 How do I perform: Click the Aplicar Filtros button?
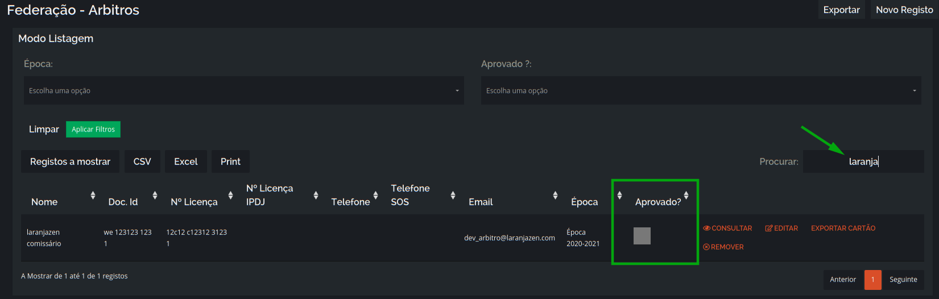coord(93,129)
